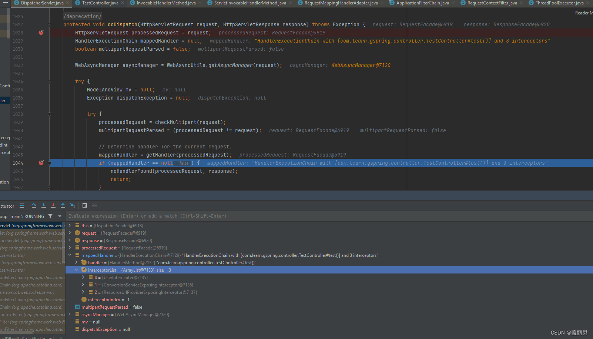
Task: Collapse the inner try block at line 1038
Action: (x=49, y=114)
